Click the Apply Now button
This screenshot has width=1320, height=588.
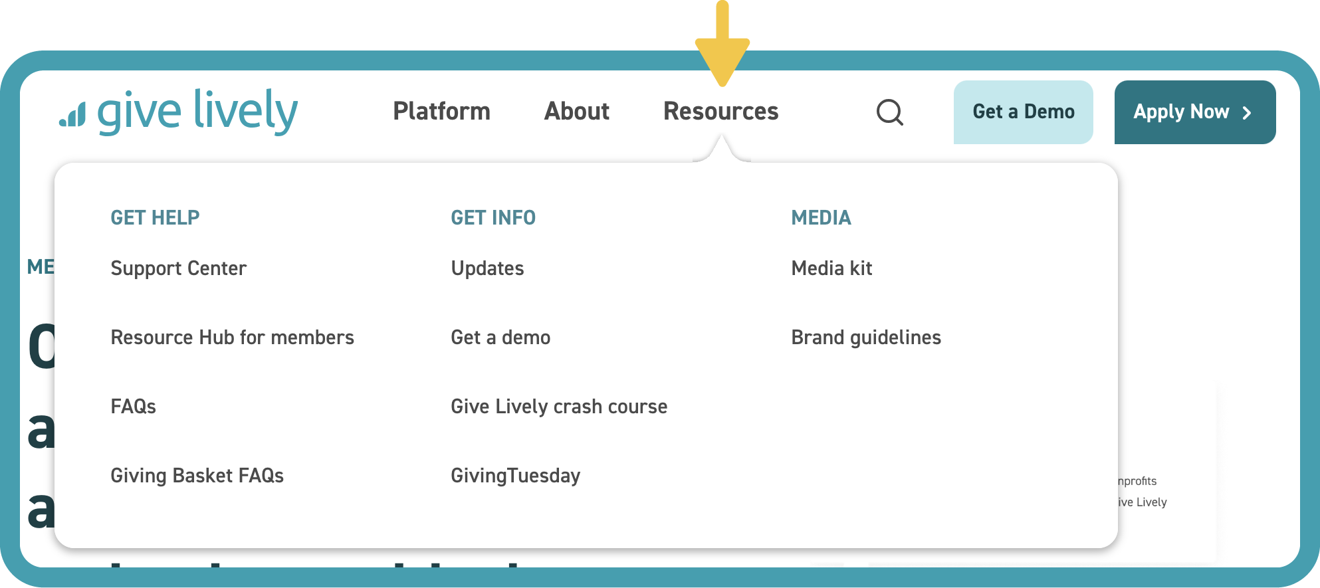pyautogui.click(x=1195, y=112)
